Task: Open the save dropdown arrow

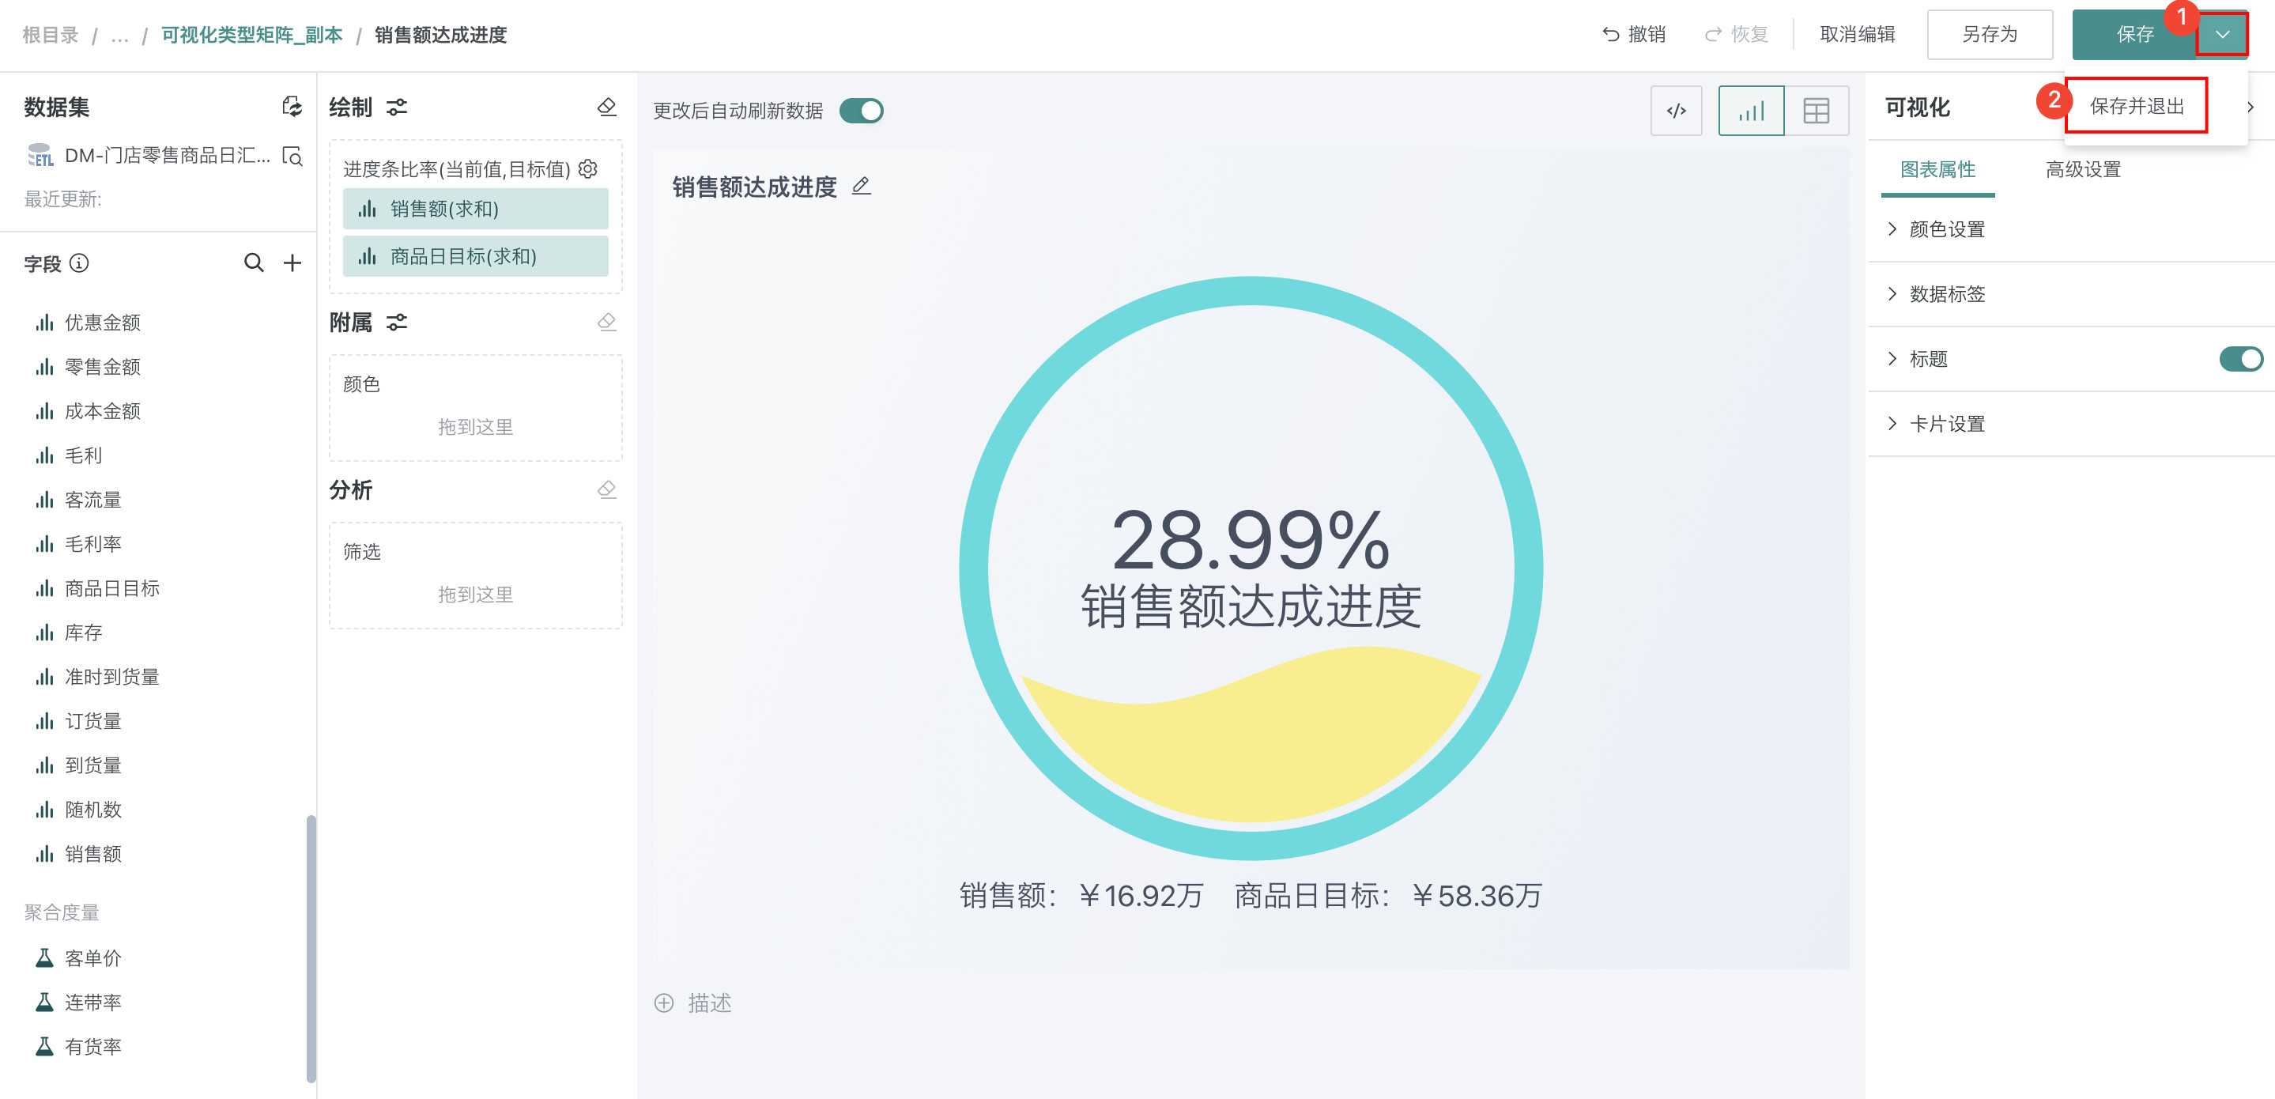Action: click(x=2222, y=35)
